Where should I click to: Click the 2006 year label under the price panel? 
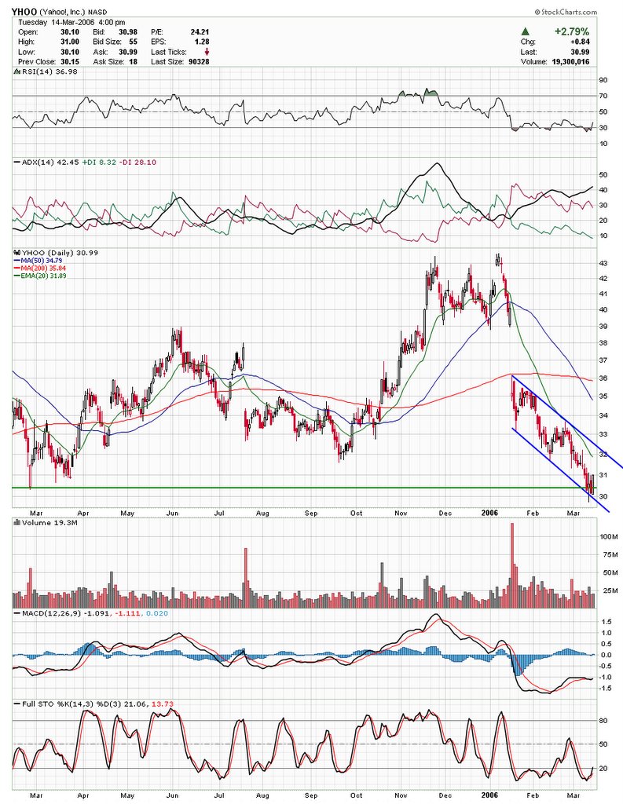click(490, 513)
